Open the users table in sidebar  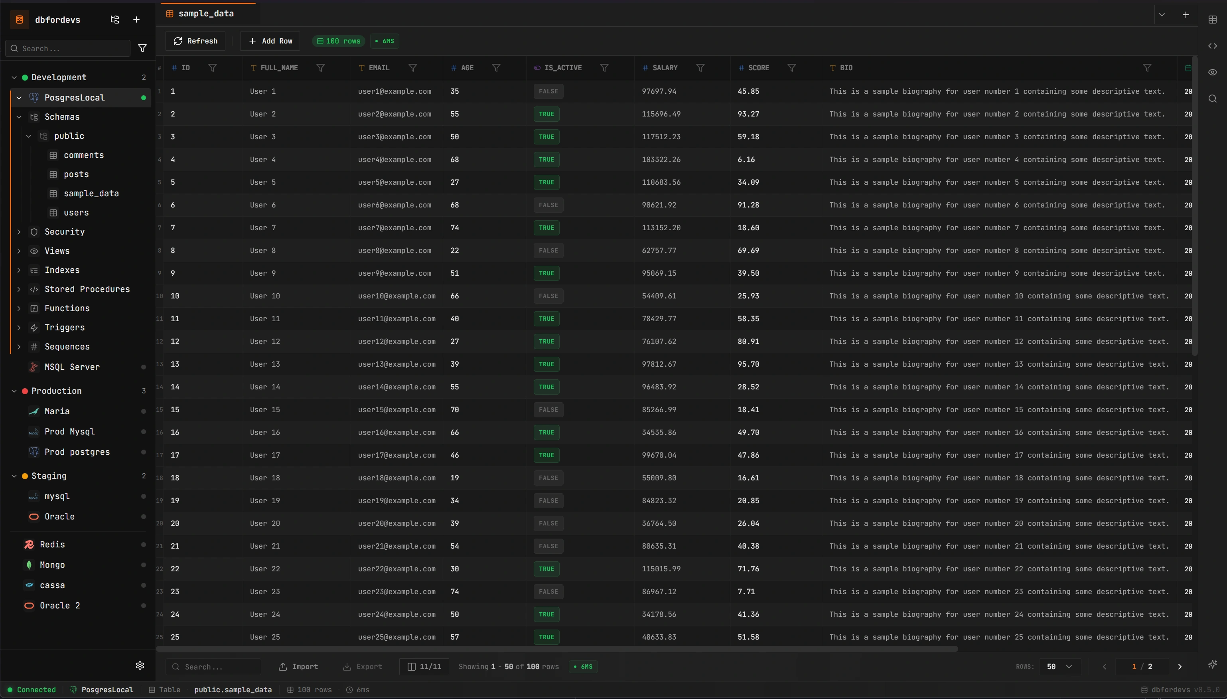point(76,213)
